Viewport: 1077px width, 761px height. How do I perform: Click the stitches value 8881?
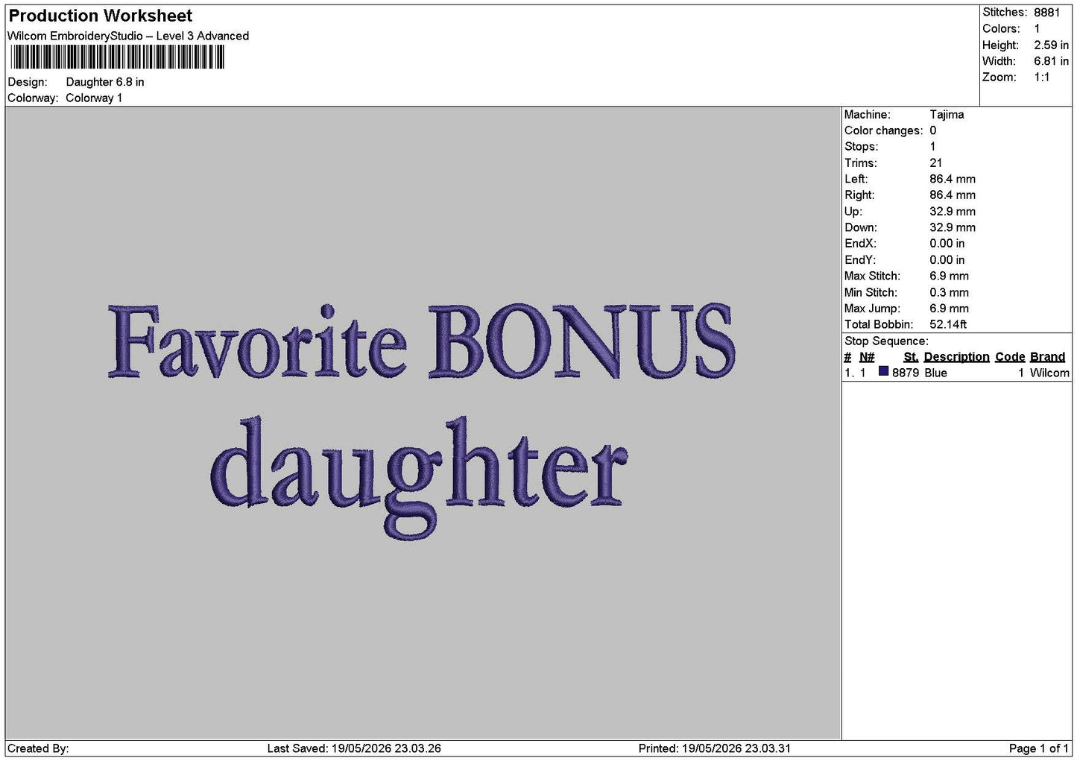click(1046, 13)
